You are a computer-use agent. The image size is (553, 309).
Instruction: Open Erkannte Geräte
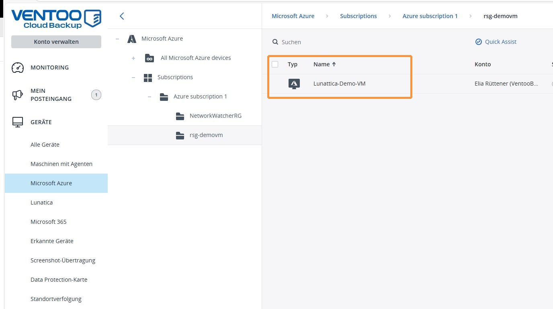point(52,241)
